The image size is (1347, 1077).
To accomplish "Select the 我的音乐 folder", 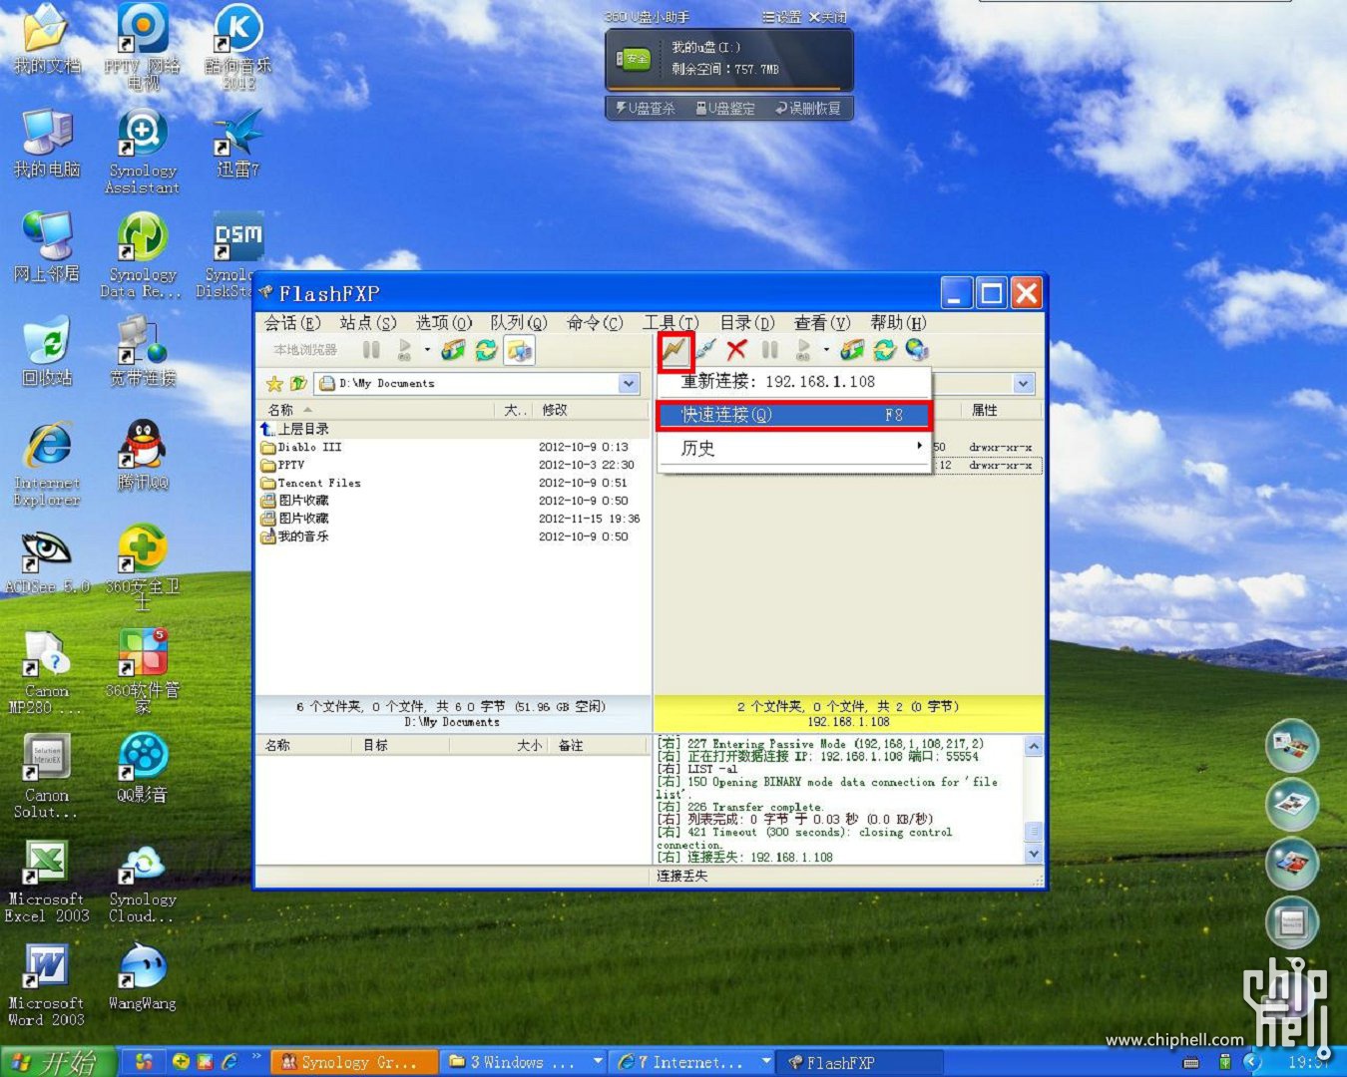I will coord(452,537).
